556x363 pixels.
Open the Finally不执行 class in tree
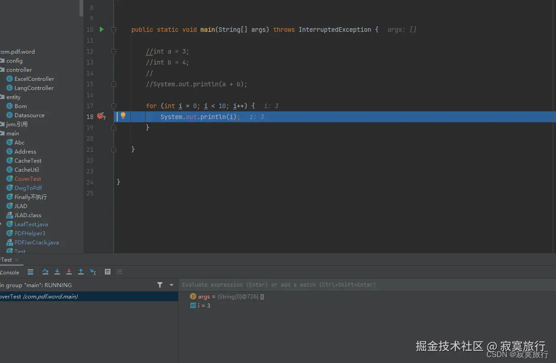[30, 197]
